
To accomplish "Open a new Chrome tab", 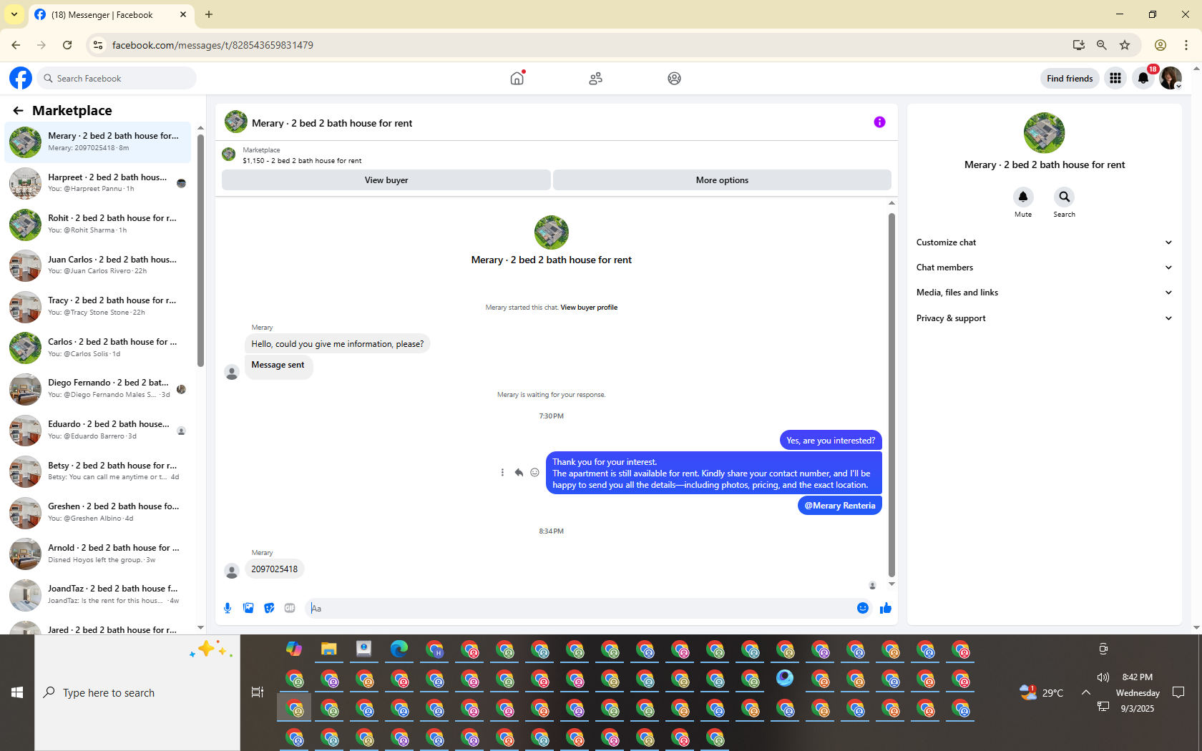I will pyautogui.click(x=209, y=14).
